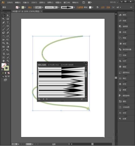
Task: Pick the Magic Wand tool
Action: tap(4, 19)
